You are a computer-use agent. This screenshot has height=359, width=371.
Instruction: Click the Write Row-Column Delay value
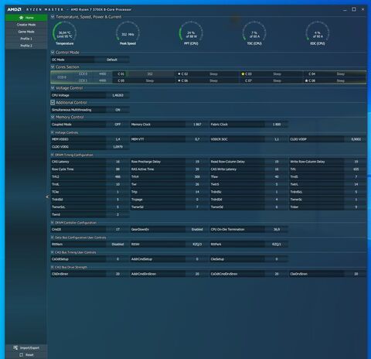click(356, 162)
